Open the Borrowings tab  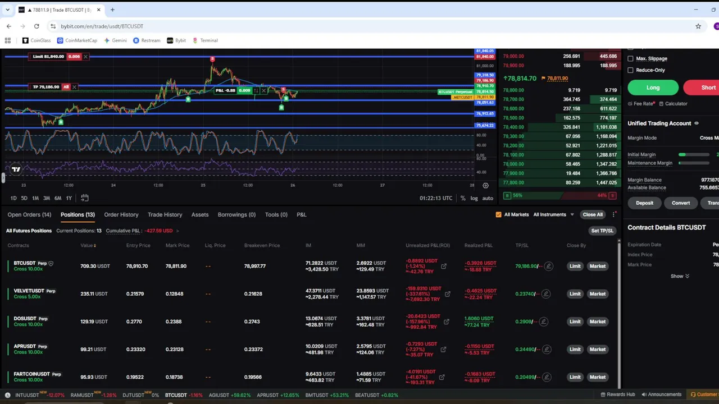click(236, 214)
